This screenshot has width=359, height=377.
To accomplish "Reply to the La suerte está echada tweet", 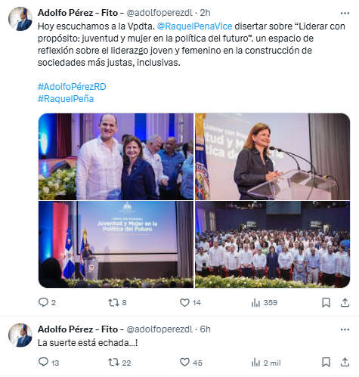I will (48, 363).
